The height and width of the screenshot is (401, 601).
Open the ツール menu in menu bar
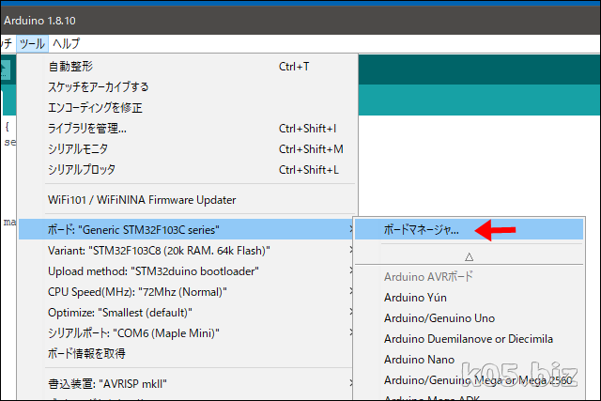coord(32,43)
